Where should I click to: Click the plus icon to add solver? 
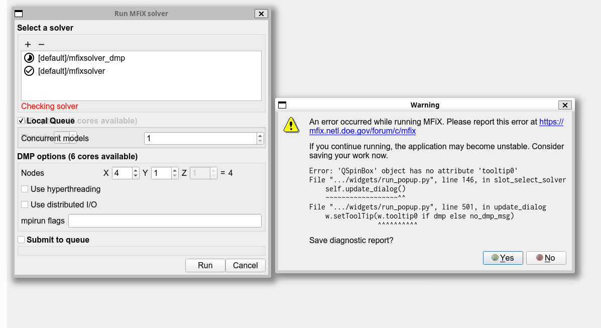(28, 45)
